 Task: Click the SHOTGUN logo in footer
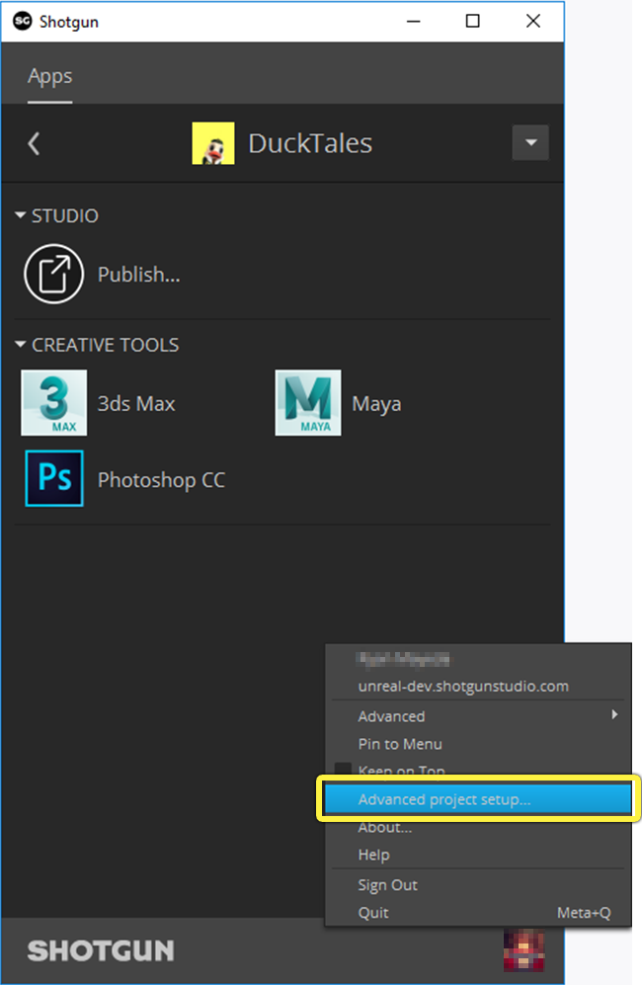pyautogui.click(x=101, y=950)
